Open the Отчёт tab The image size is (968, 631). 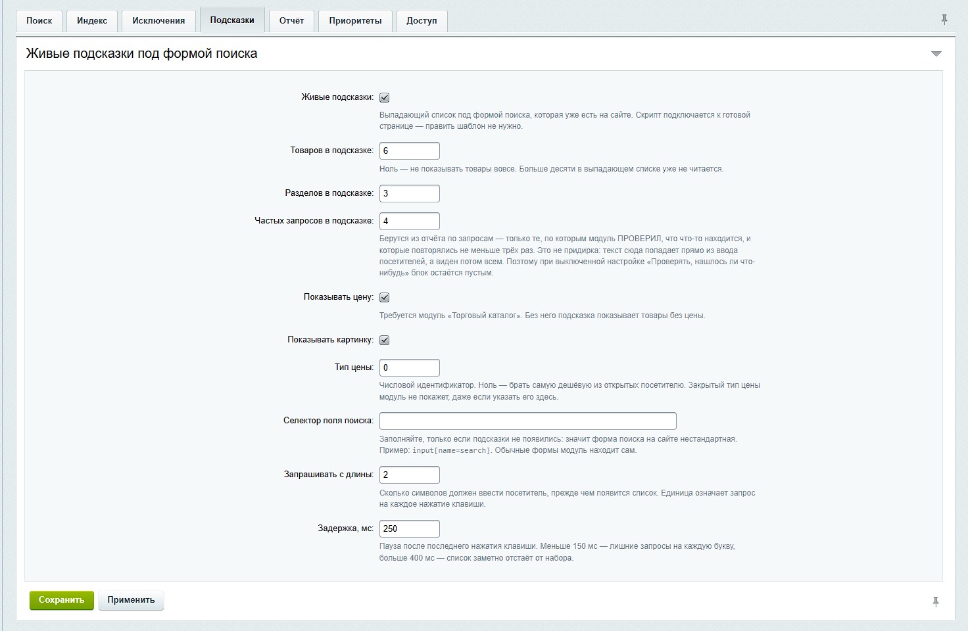point(291,21)
